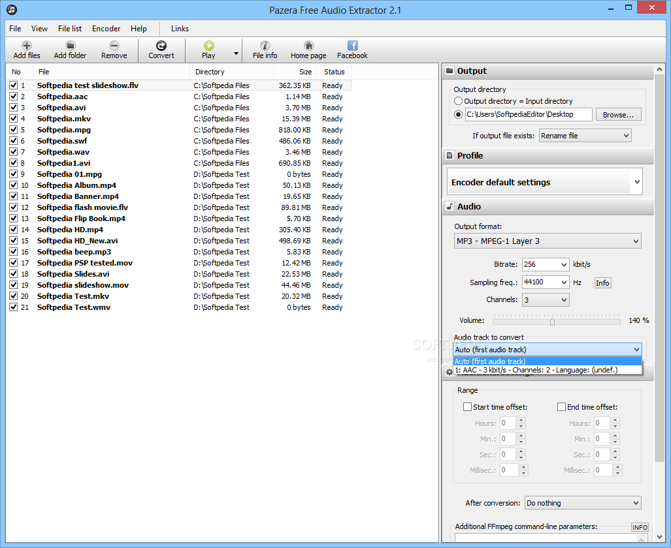Select the custom output directory radio button
671x548 pixels.
[458, 114]
